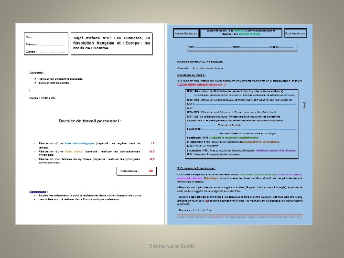Click the orange 'proclamation de la République' text
This screenshot has height=258, width=344.
click(x=261, y=142)
